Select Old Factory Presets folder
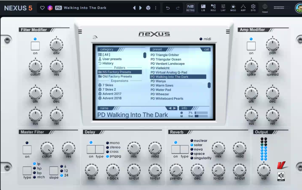 (115, 76)
